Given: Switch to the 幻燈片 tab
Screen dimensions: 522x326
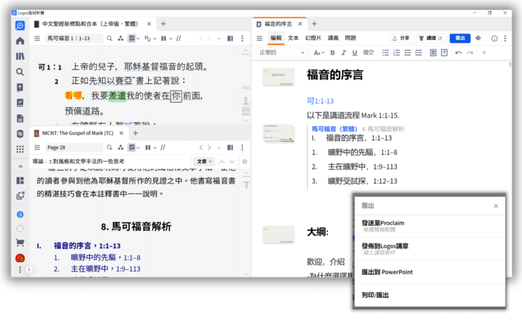Looking at the screenshot, I should (313, 38).
